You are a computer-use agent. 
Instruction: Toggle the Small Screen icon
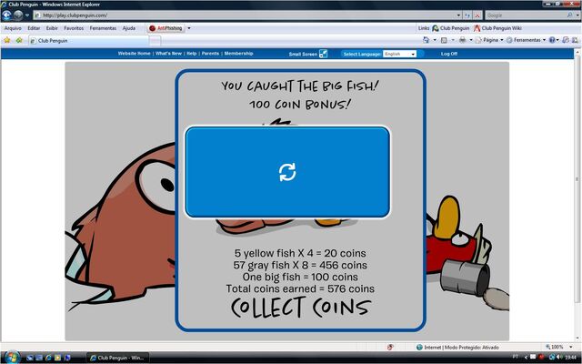[x=324, y=54]
